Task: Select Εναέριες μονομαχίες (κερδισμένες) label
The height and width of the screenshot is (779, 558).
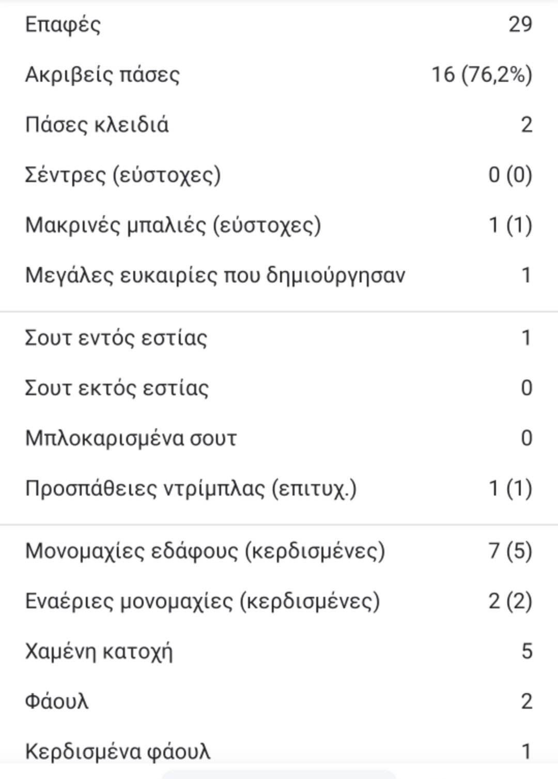Action: click(x=203, y=601)
